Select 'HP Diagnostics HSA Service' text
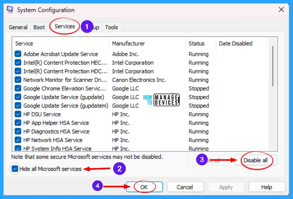Viewport: 293px width, 199px height. 56,132
